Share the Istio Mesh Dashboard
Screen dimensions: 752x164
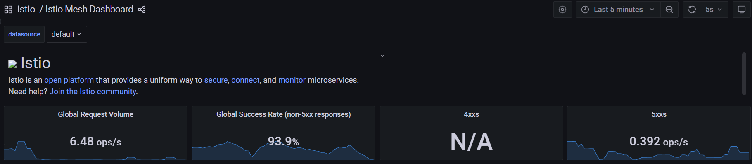tap(142, 10)
